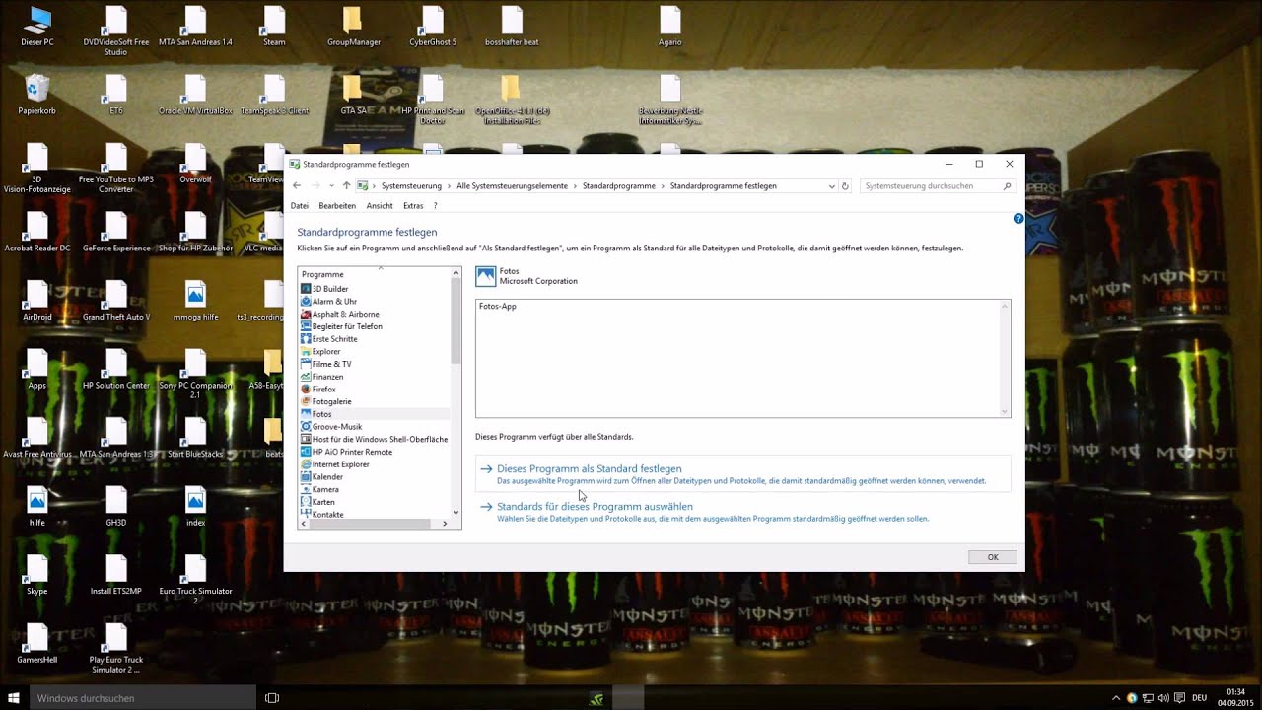Screen dimensions: 1262x710
Task: Click the up-one-level arrow
Action: click(346, 185)
